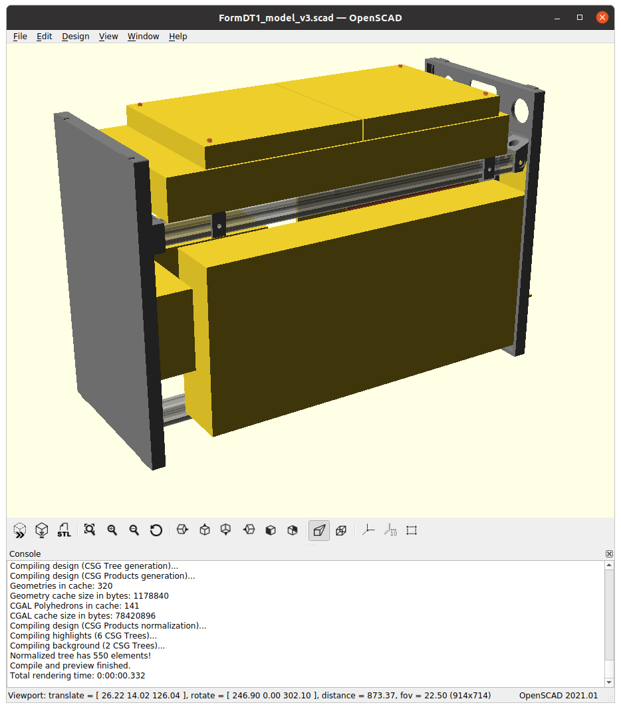
Task: Open the Help menu
Action: (x=178, y=36)
